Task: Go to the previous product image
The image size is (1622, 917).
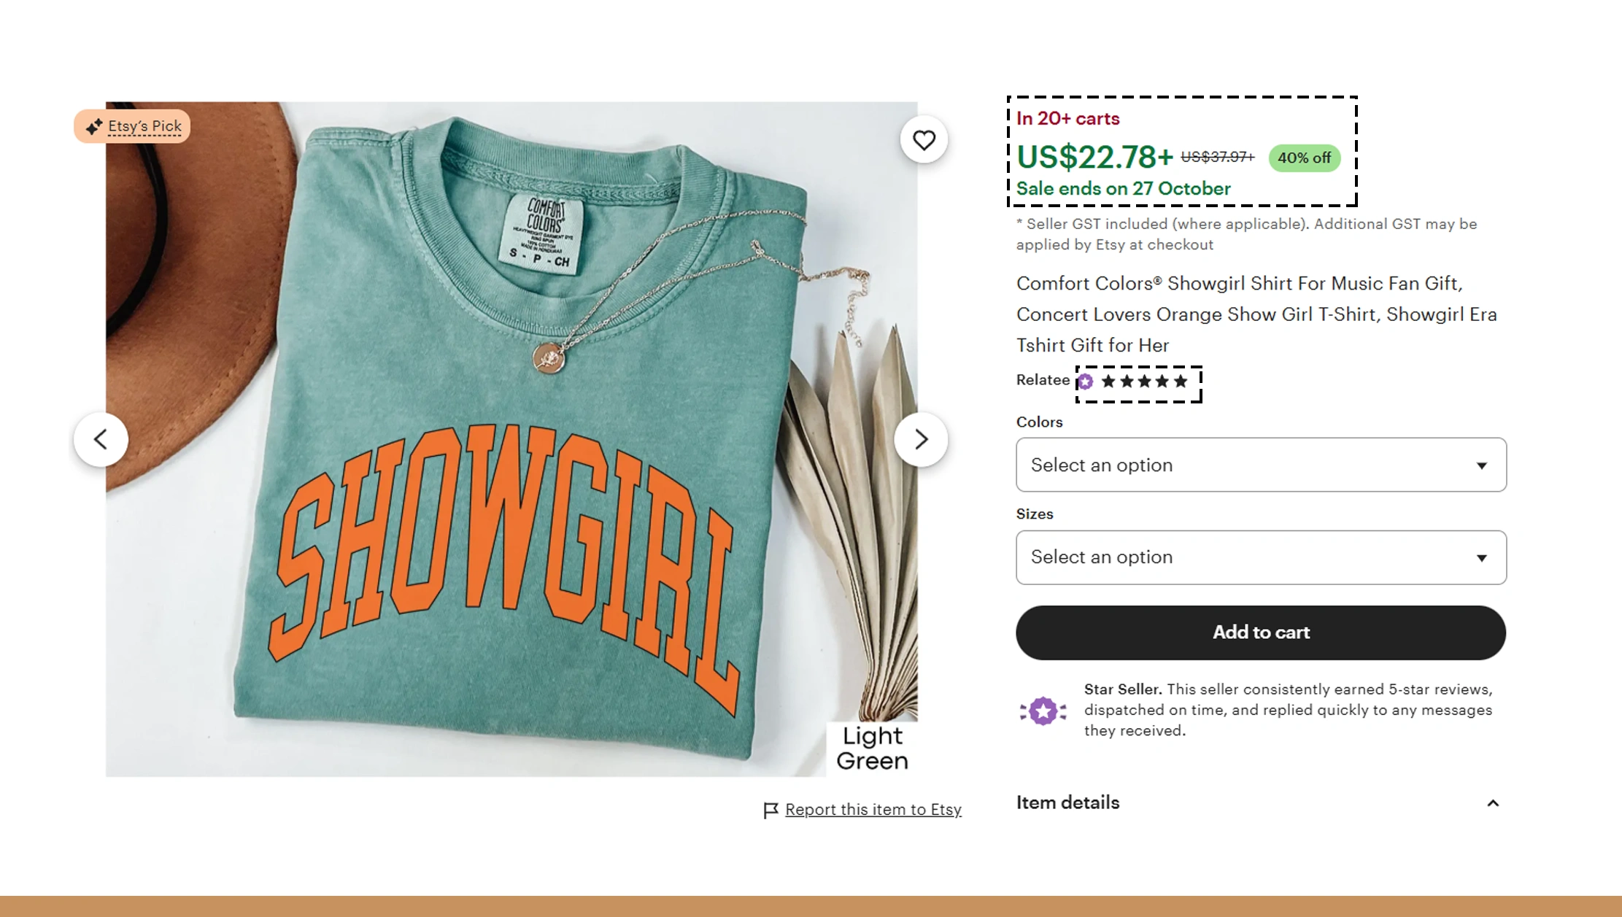Action: 101,439
